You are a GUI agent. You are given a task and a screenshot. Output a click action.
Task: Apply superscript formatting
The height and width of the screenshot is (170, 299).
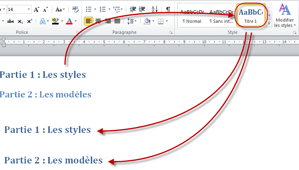30,21
